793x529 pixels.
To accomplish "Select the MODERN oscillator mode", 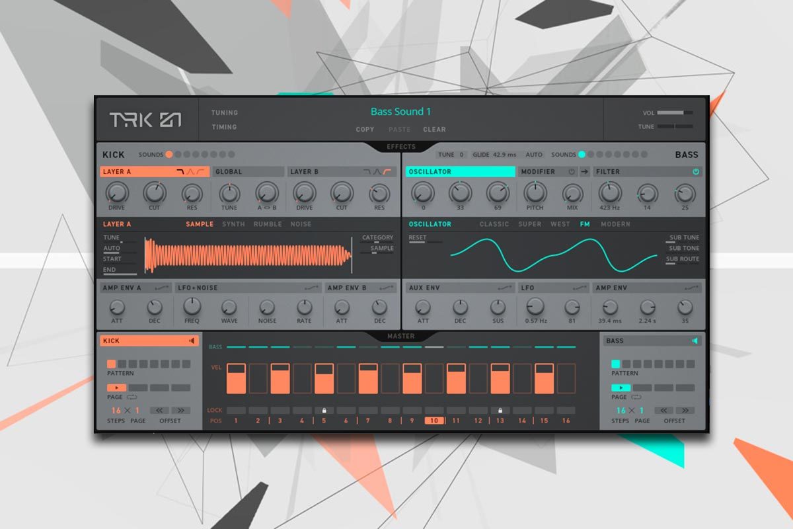I will pyautogui.click(x=615, y=224).
